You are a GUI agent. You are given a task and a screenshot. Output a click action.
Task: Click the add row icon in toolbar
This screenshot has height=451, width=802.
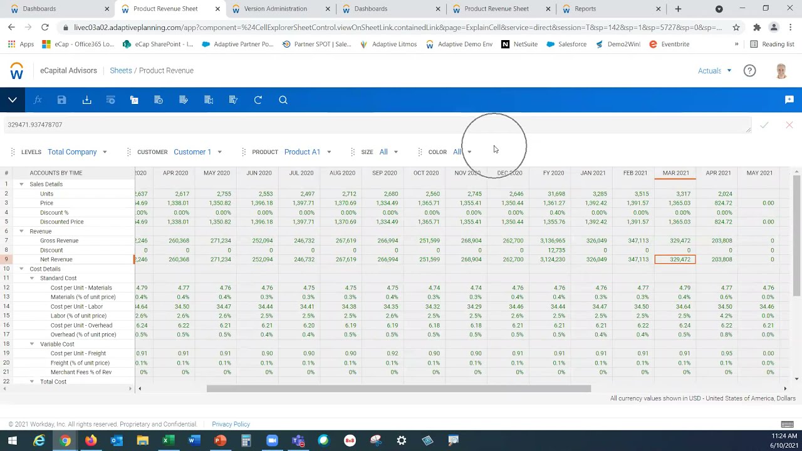[x=110, y=100]
